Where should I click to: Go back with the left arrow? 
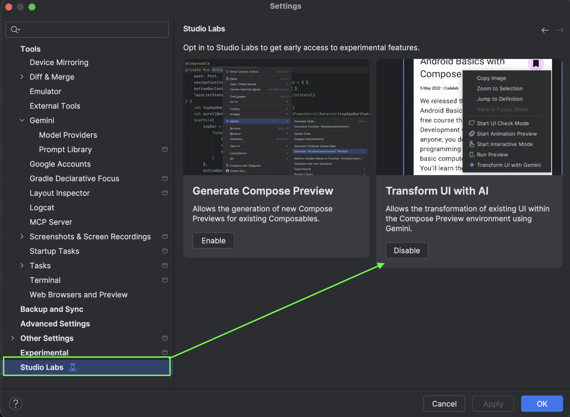pos(545,30)
